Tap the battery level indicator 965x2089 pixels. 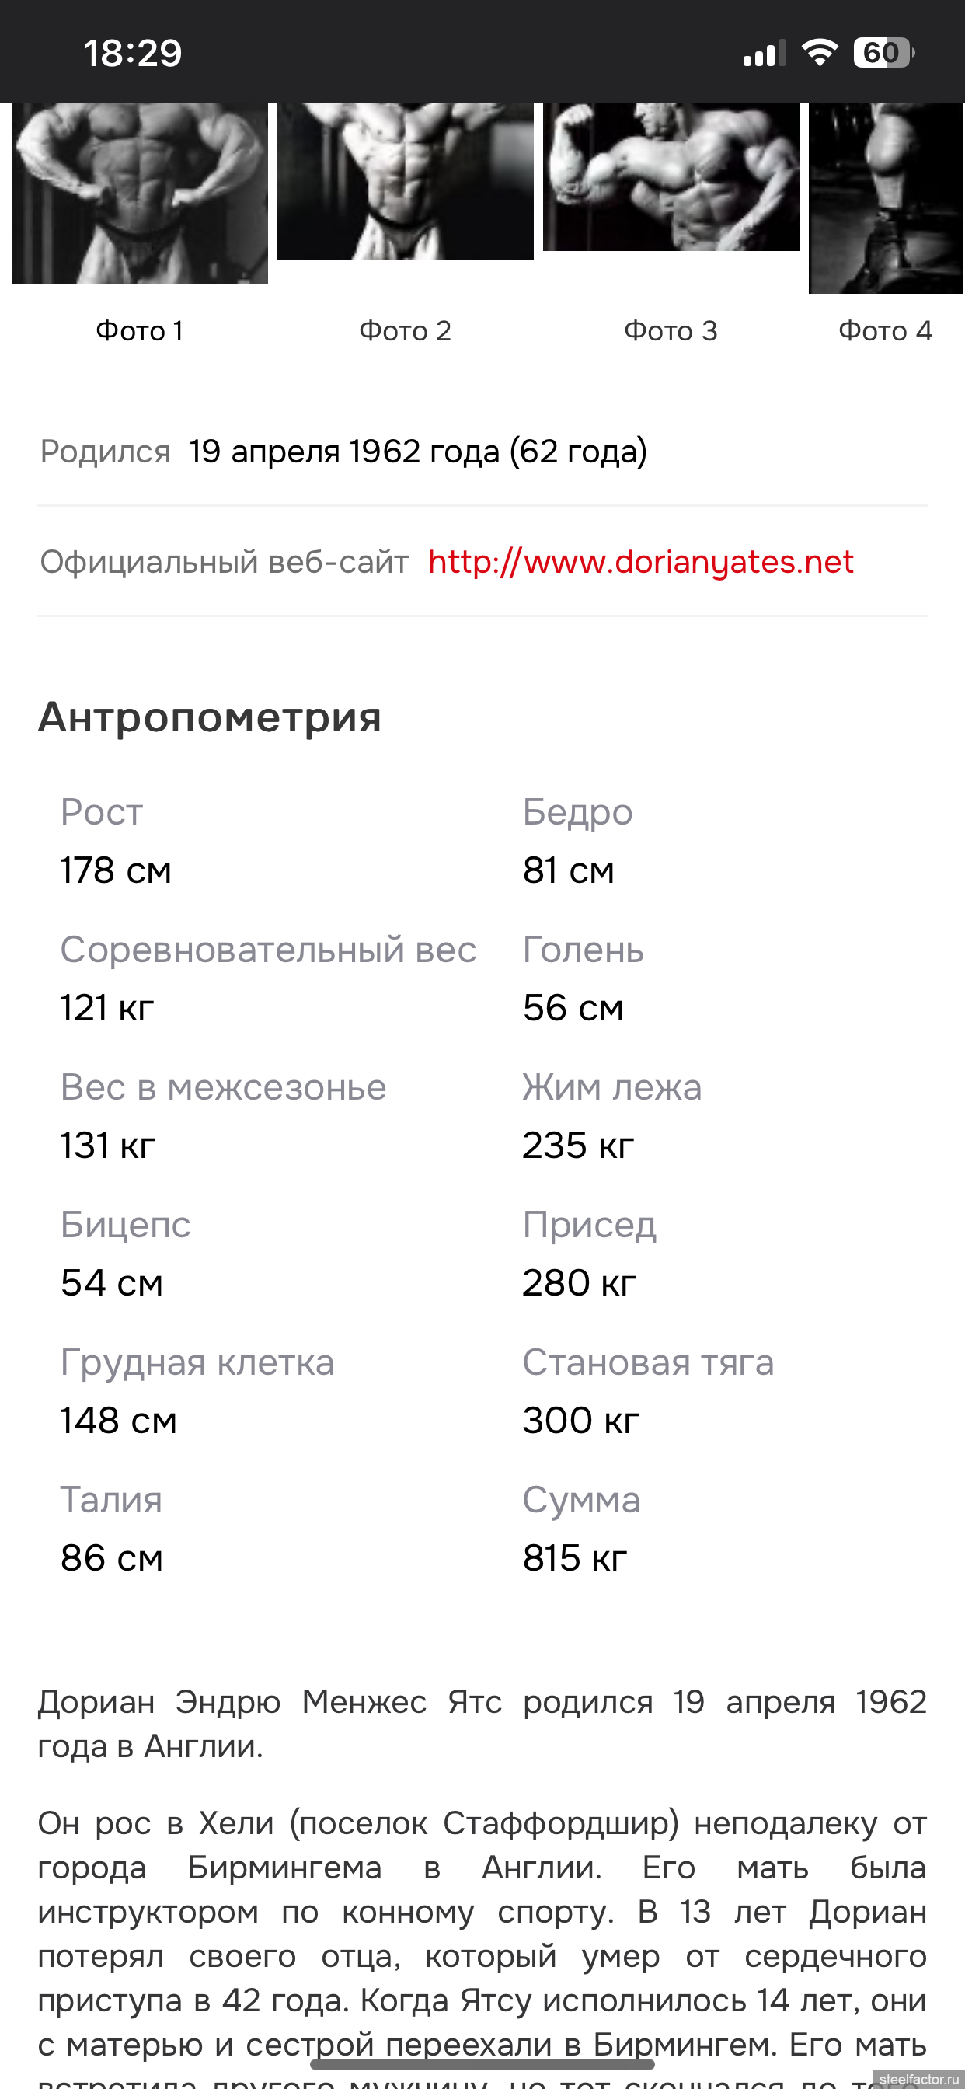[x=883, y=53]
